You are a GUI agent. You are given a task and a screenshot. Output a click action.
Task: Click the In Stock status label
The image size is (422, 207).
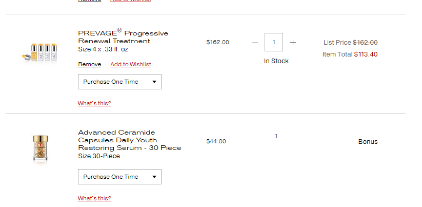pos(276,61)
